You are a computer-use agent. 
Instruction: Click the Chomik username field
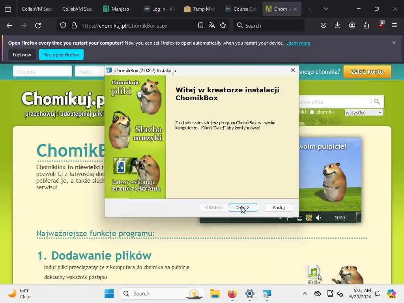click(43, 71)
